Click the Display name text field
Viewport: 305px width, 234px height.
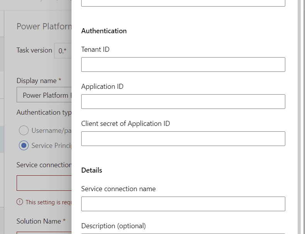coord(44,95)
